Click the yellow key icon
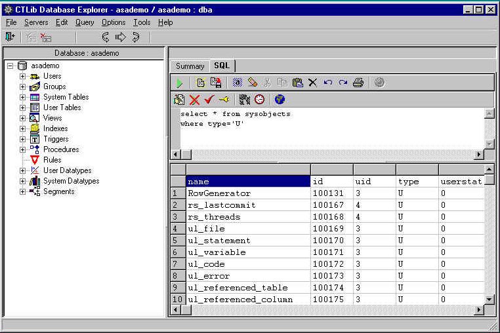 pyautogui.click(x=224, y=100)
